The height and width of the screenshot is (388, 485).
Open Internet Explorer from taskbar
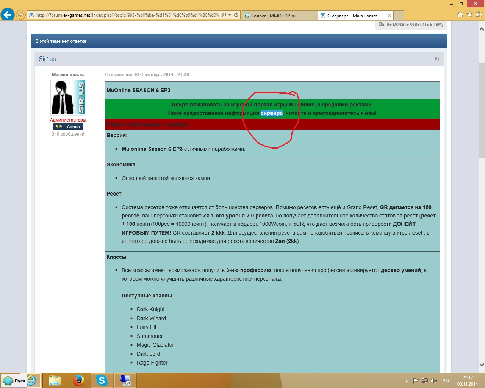(x=32, y=380)
